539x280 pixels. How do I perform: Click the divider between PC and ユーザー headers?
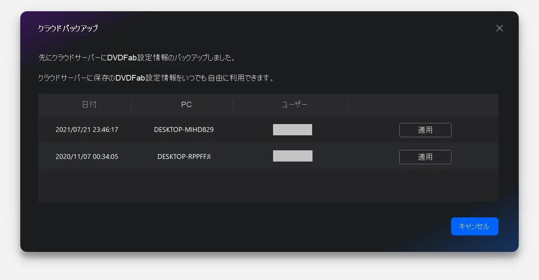click(x=233, y=105)
